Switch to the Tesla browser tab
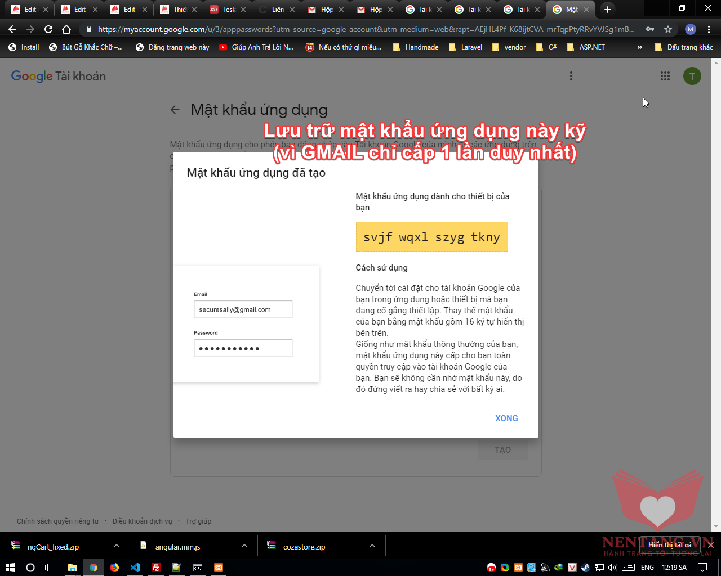721x576 pixels. [x=227, y=10]
